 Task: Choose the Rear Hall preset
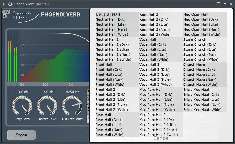click(x=103, y=115)
